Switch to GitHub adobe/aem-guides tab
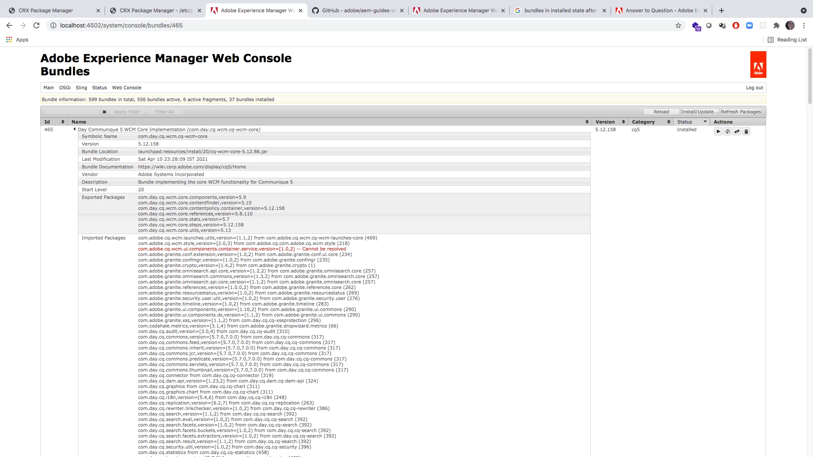Viewport: 813px width, 457px height. pyautogui.click(x=358, y=11)
